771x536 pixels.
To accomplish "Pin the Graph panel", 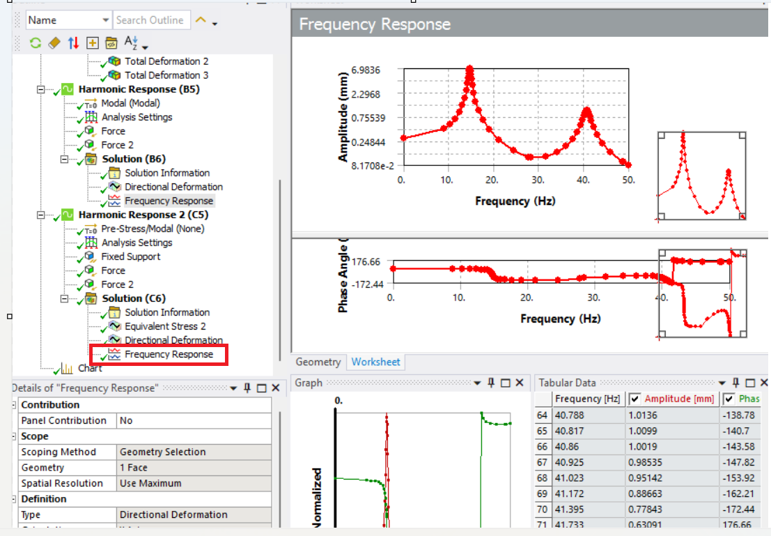I will [x=491, y=383].
